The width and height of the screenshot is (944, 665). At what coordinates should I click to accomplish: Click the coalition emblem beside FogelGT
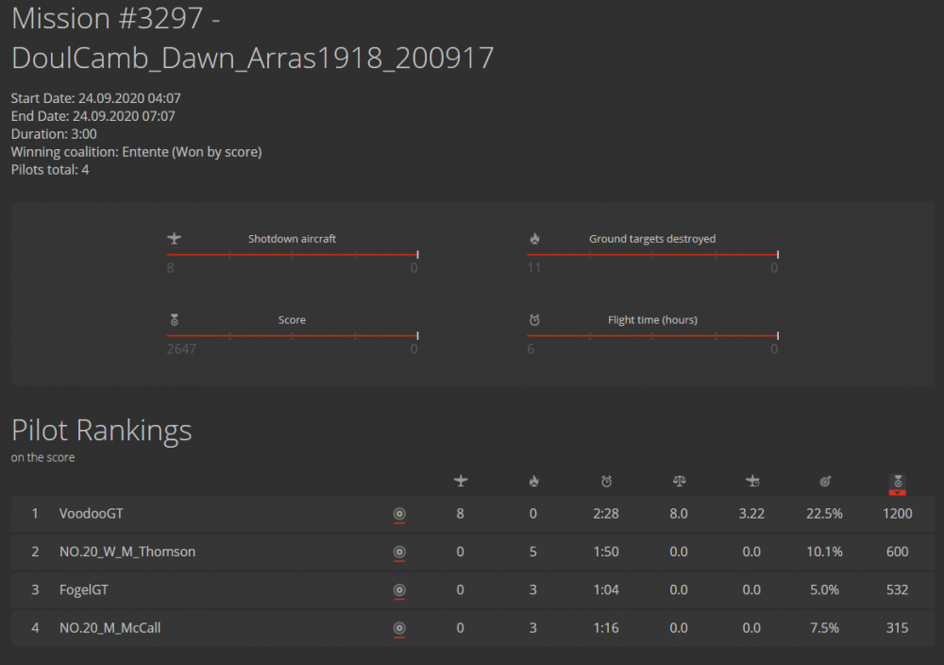tap(399, 589)
